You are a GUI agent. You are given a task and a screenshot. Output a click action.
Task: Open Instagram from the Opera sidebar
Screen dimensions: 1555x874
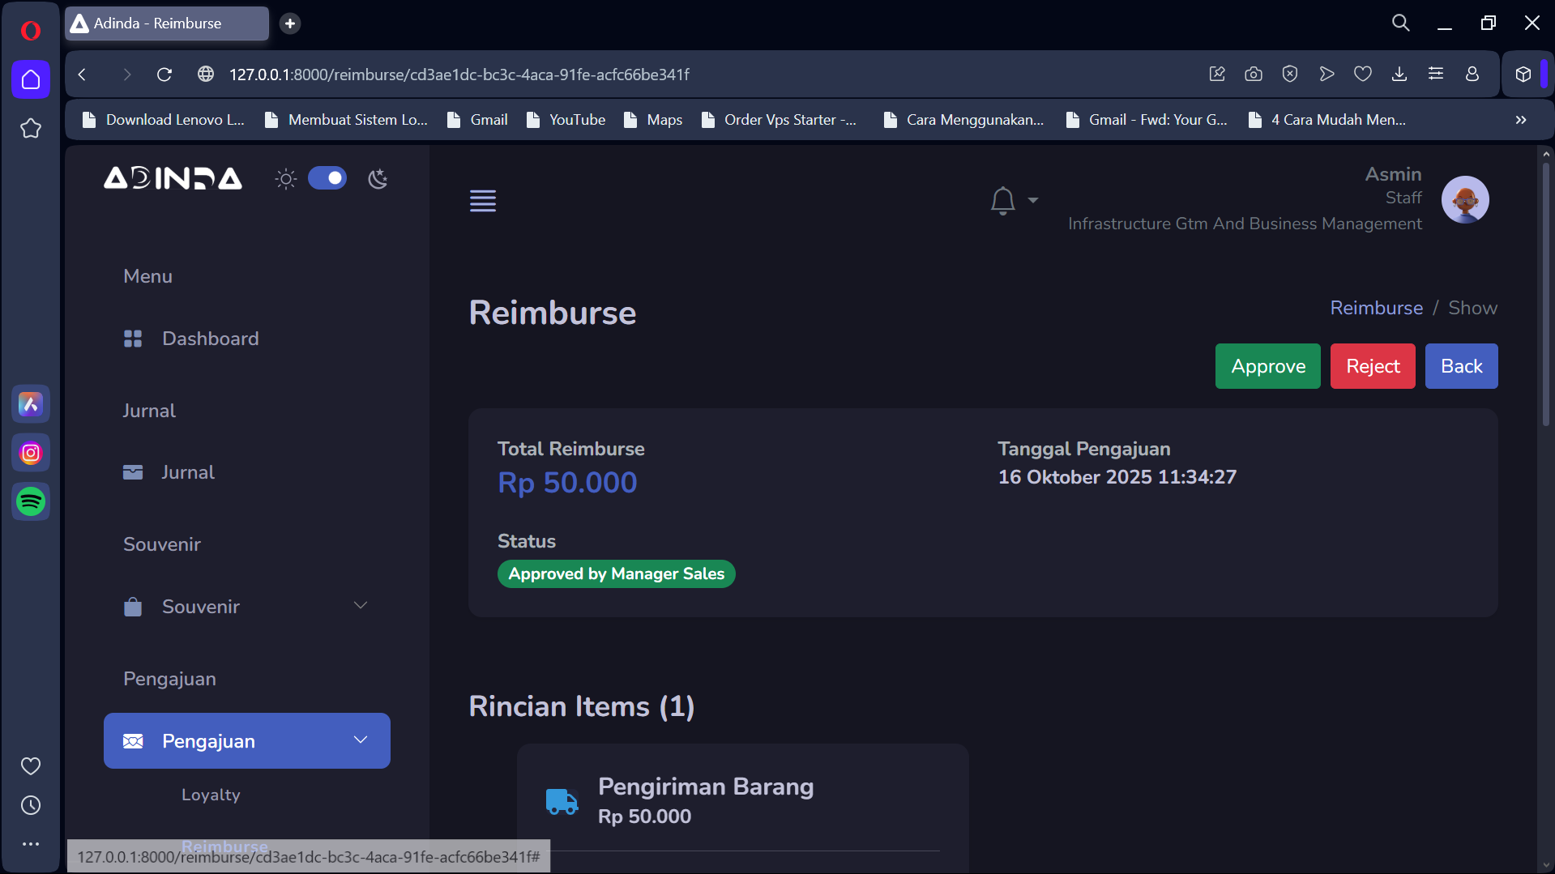tap(31, 453)
